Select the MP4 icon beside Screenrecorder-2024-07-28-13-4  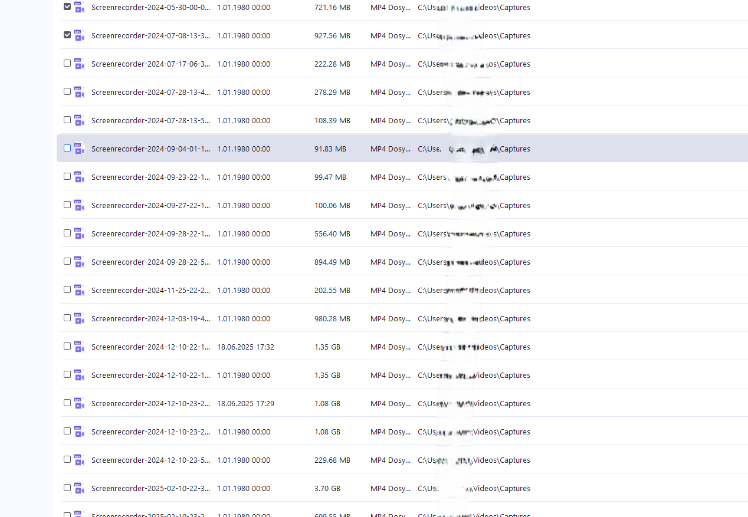click(x=79, y=92)
